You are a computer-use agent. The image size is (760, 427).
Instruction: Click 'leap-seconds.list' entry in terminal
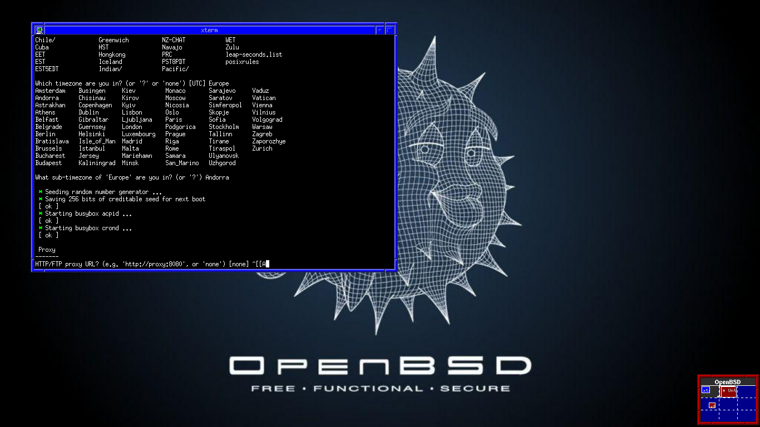tap(254, 54)
